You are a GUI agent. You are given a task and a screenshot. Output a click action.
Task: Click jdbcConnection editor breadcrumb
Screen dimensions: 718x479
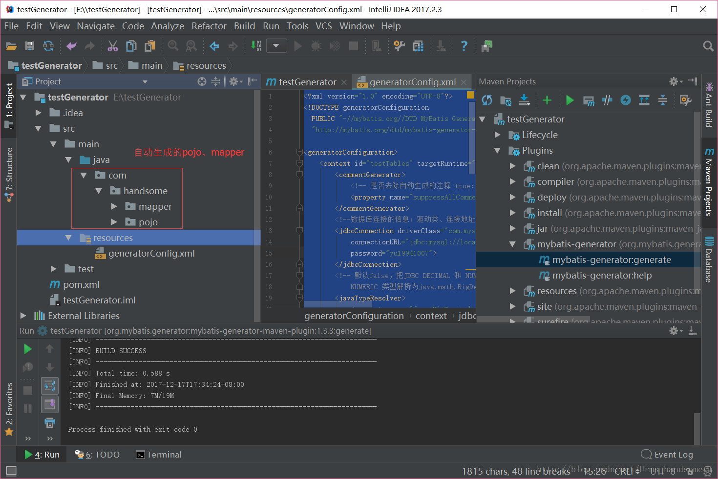[x=467, y=316]
